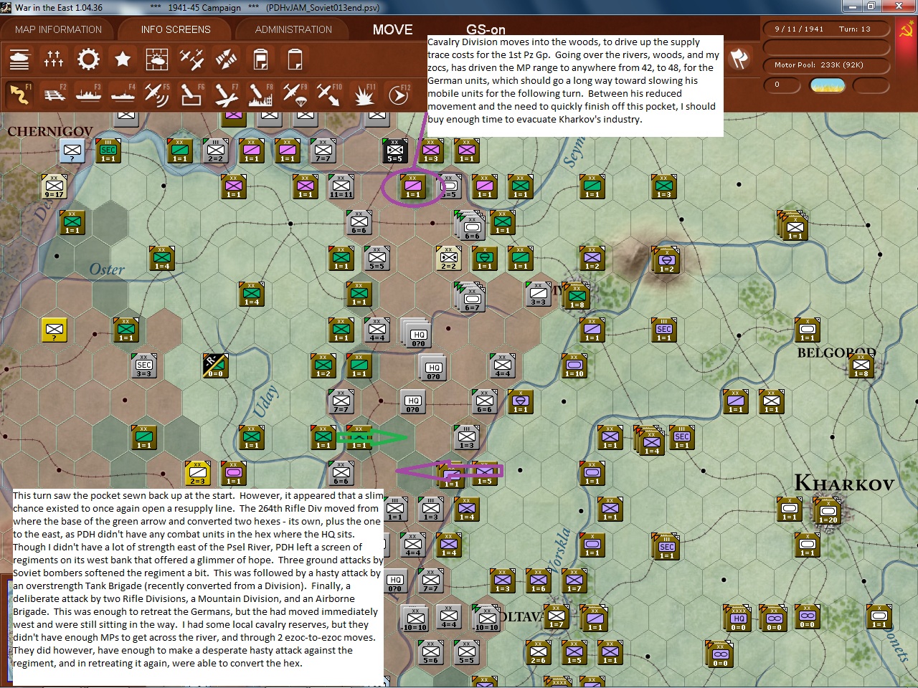
Task: Minimize the War in the East window
Action: click(x=852, y=6)
